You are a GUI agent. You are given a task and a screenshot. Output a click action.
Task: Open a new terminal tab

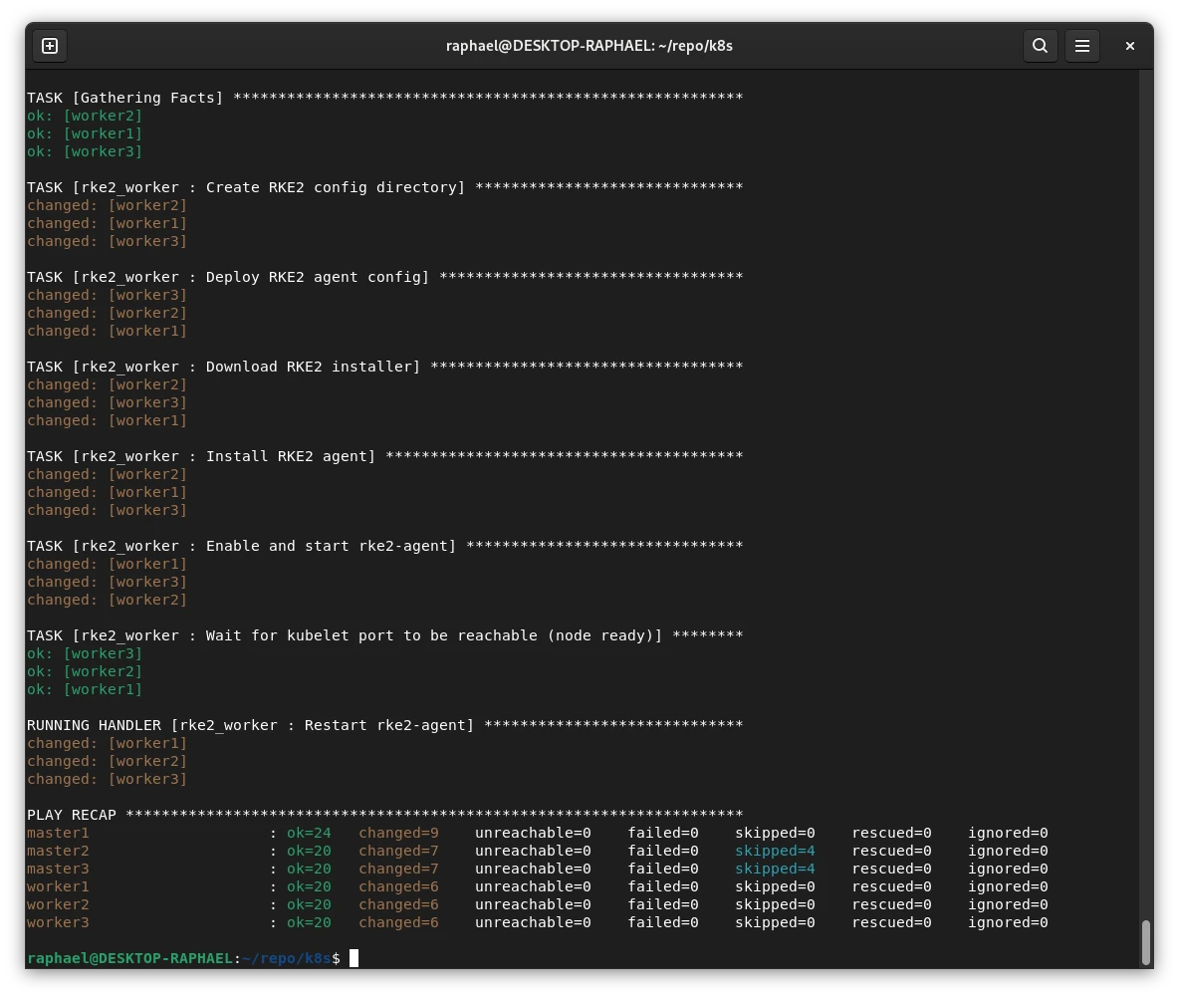[x=50, y=46]
